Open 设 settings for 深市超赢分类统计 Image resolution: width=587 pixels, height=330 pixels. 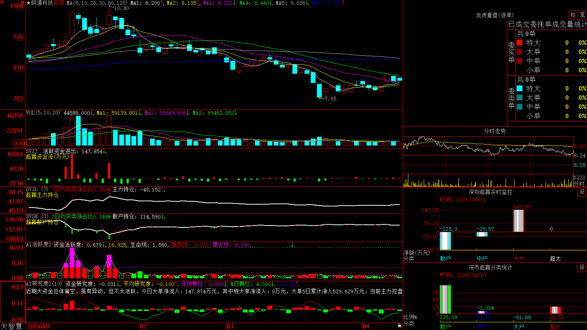582,267
